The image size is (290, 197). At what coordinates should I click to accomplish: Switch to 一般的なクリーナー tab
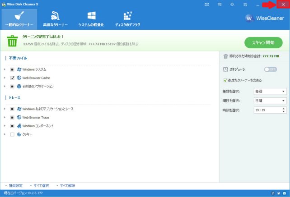pyautogui.click(x=19, y=19)
